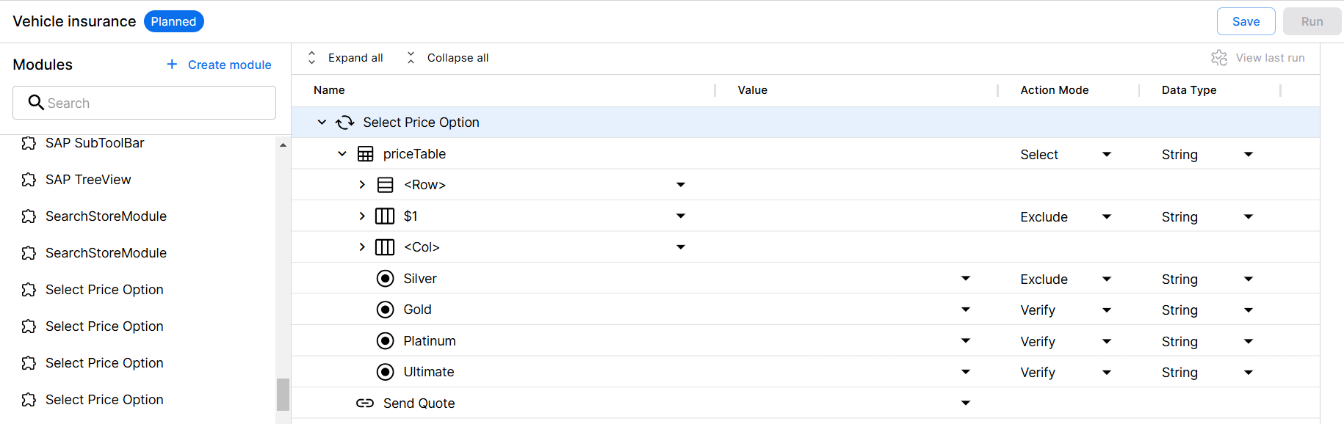Image resolution: width=1344 pixels, height=424 pixels.
Task: Click the Save button
Action: click(x=1246, y=21)
